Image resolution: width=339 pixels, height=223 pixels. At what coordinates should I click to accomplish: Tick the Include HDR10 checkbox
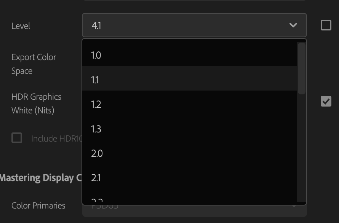tap(17, 138)
